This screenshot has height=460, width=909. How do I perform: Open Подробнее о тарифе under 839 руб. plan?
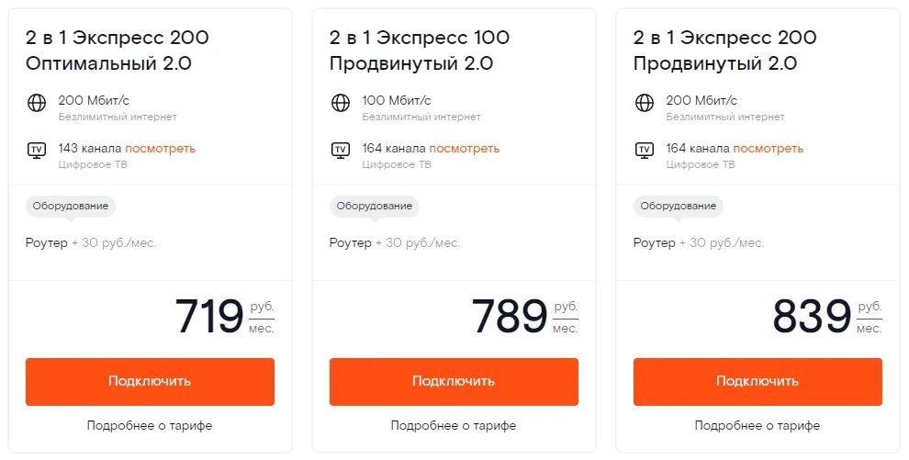[757, 426]
